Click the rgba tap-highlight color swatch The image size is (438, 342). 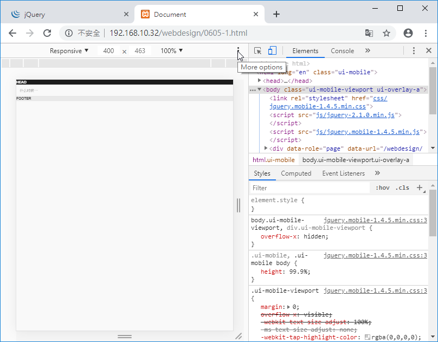pos(368,337)
